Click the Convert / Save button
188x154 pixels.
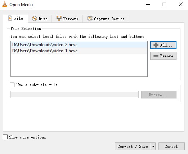[133, 146]
